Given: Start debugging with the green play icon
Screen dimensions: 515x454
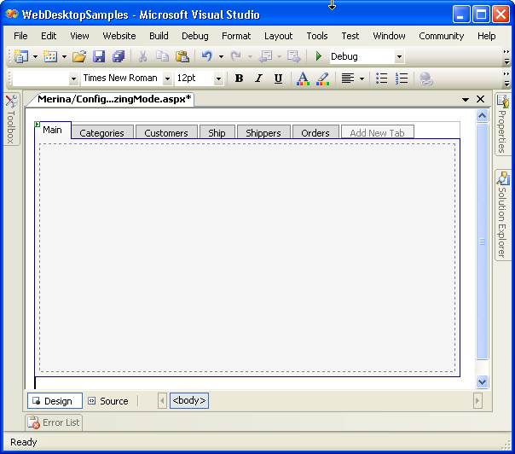Looking at the screenshot, I should 319,56.
